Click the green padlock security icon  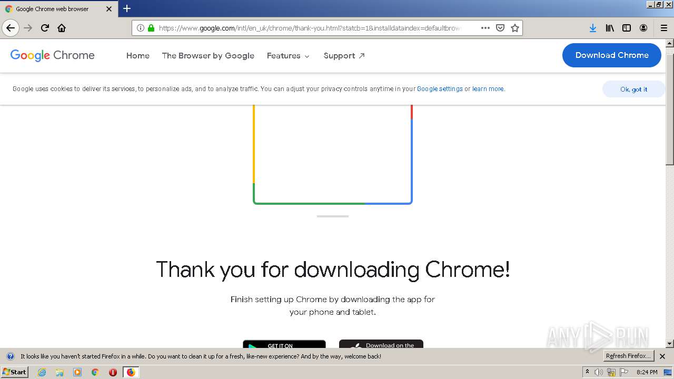151,28
